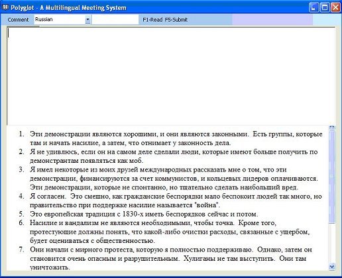The image size is (342, 278).
Task: Click the Russian language combo box
Action: pyautogui.click(x=62, y=20)
